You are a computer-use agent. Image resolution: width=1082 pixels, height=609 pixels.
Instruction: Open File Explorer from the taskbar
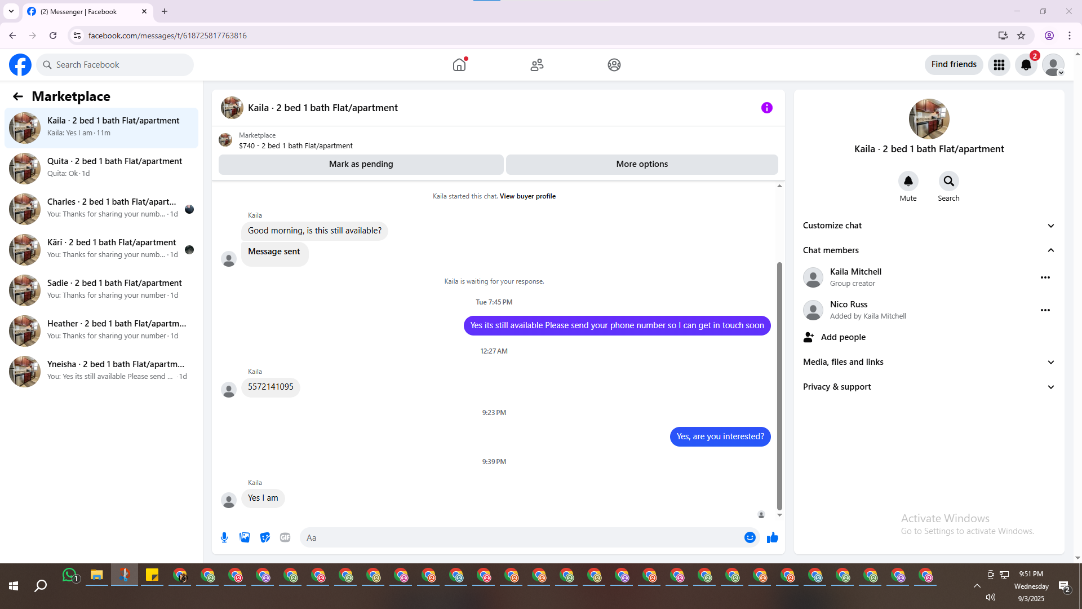pyautogui.click(x=97, y=576)
